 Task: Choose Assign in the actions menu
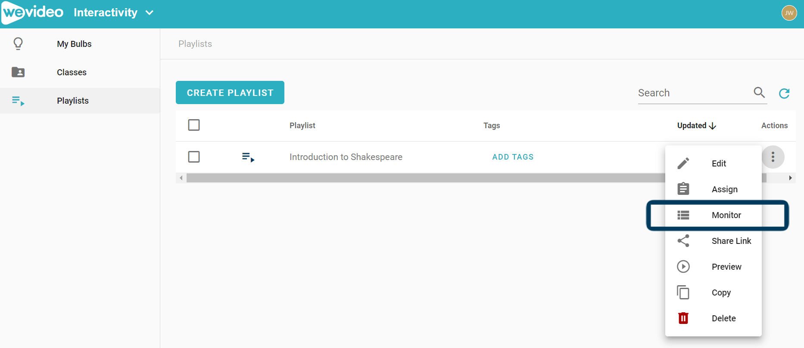pyautogui.click(x=724, y=189)
